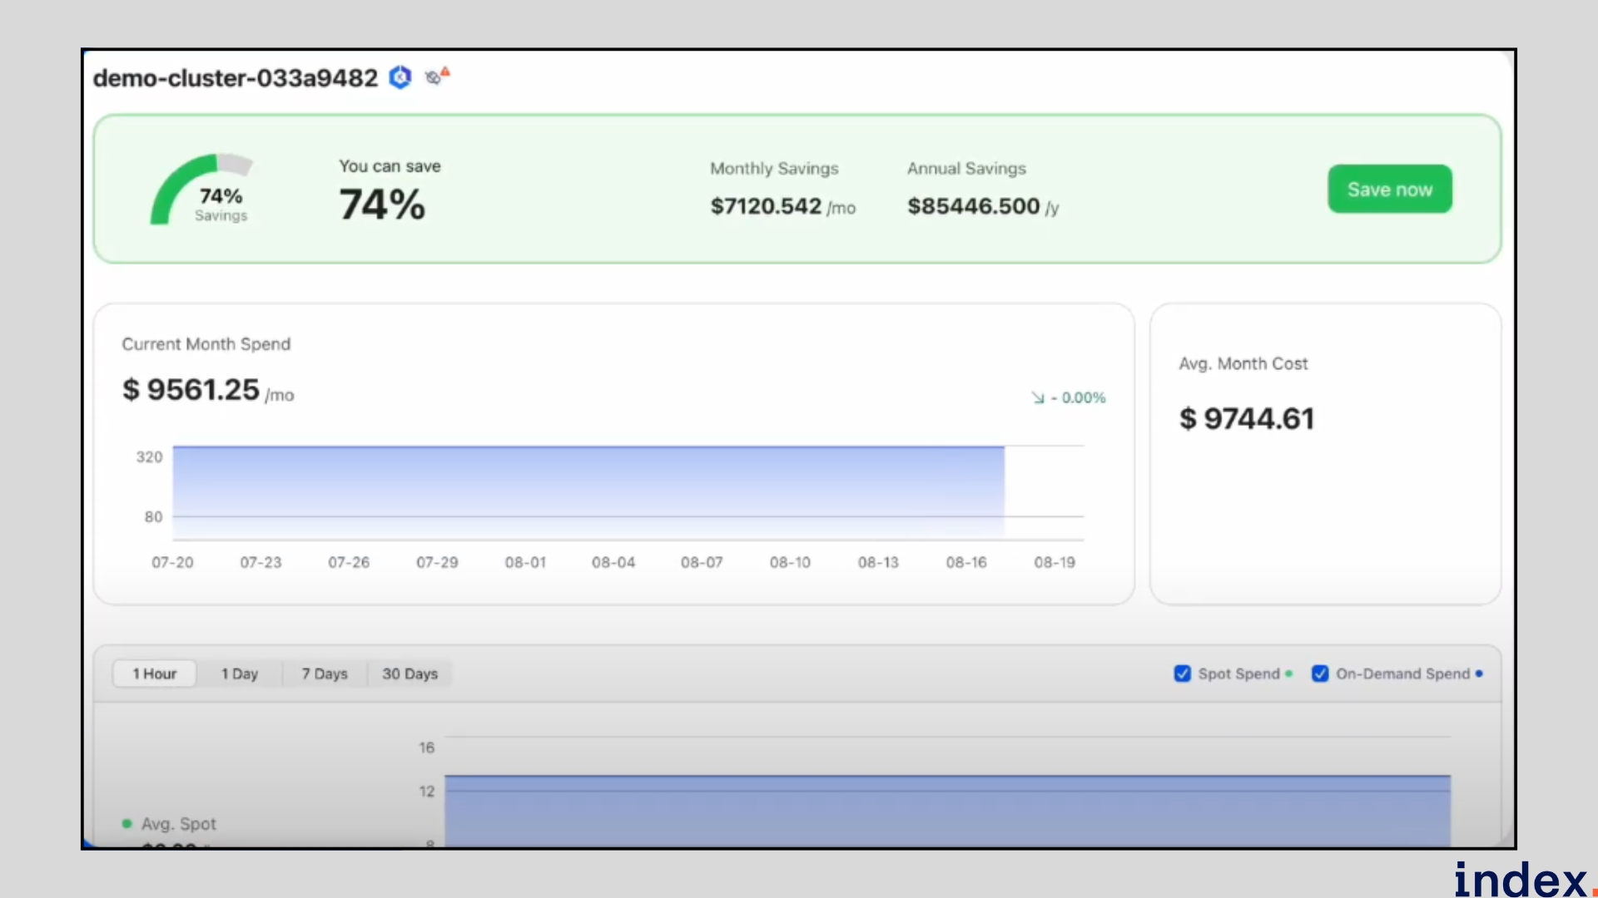Image resolution: width=1598 pixels, height=898 pixels.
Task: Switch to the 30 Days range
Action: pyautogui.click(x=409, y=673)
